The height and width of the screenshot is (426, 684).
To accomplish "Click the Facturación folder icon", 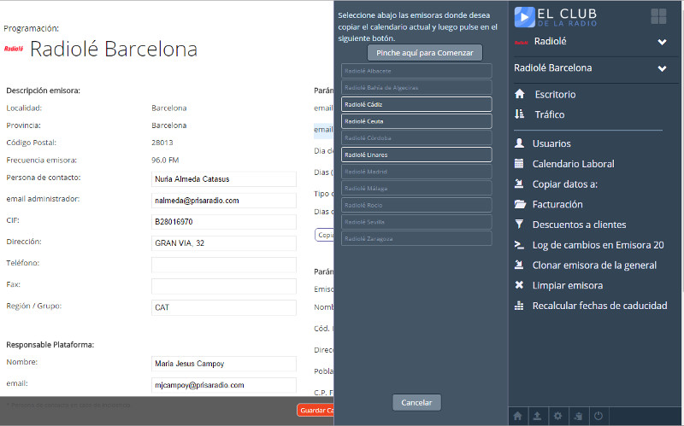I will (x=520, y=204).
